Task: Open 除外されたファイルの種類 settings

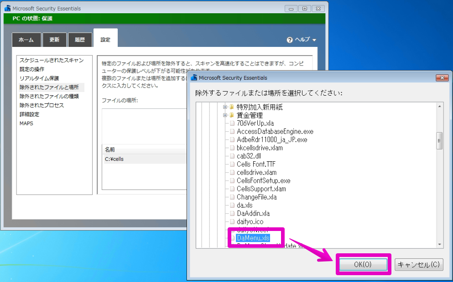Action: coord(49,97)
